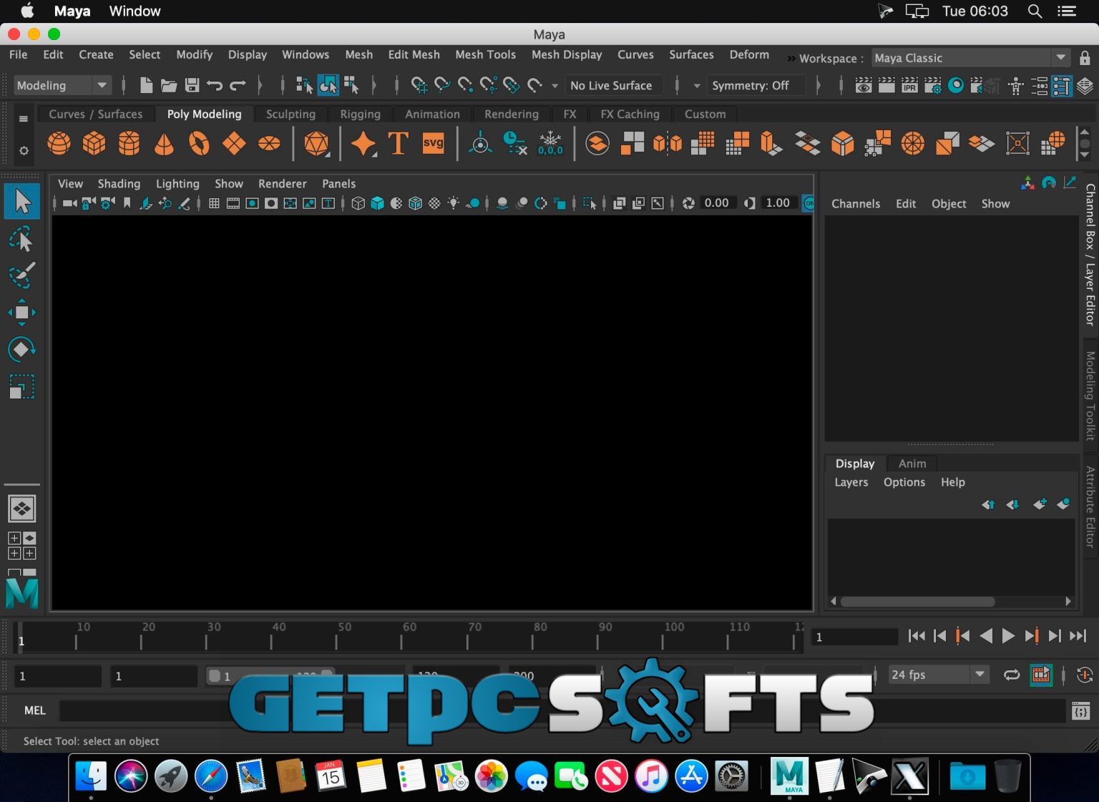Click the current frame input field
The width and height of the screenshot is (1099, 802).
pyautogui.click(x=854, y=637)
